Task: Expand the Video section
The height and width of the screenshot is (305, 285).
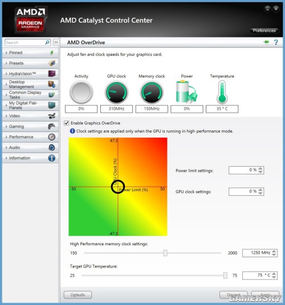Action: (x=30, y=116)
